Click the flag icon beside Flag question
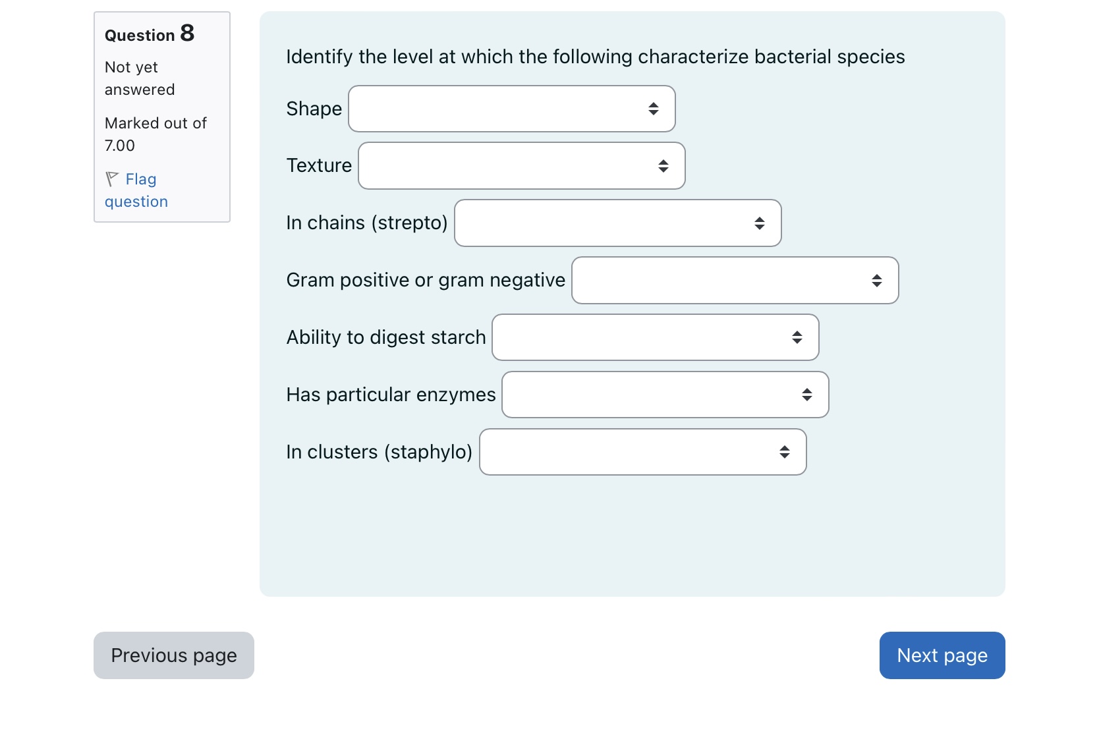The height and width of the screenshot is (745, 1099). (112, 179)
